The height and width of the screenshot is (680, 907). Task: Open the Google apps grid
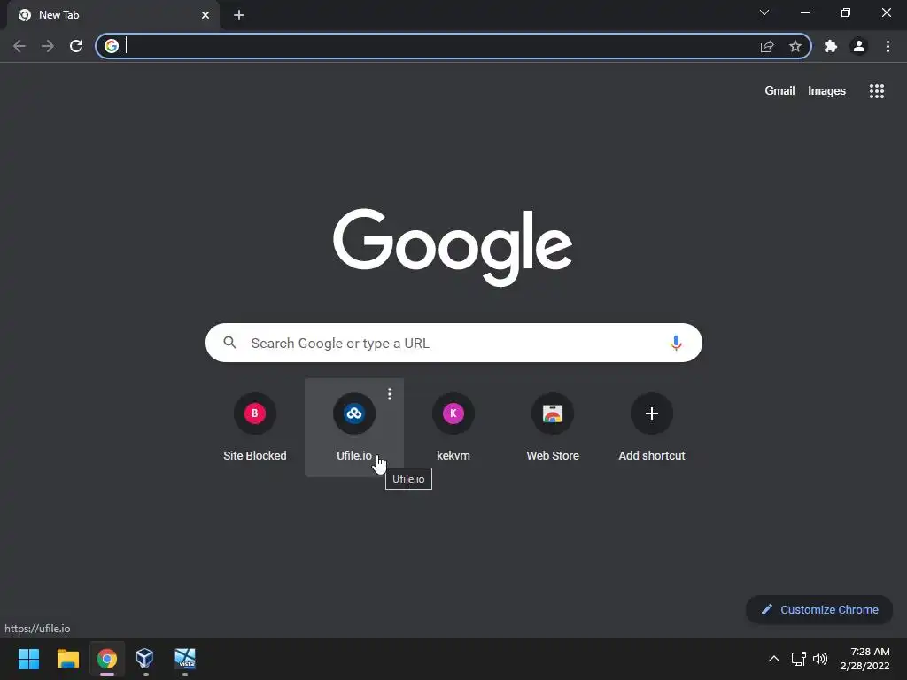(x=876, y=91)
